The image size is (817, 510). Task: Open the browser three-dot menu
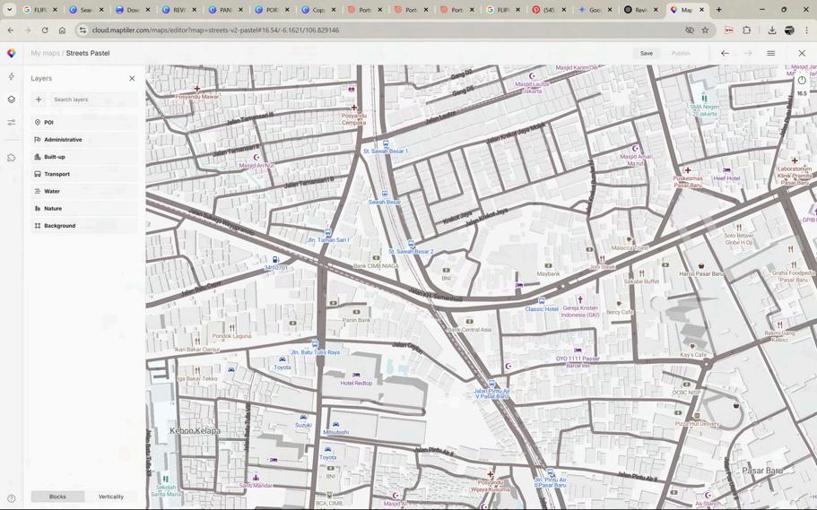click(806, 30)
